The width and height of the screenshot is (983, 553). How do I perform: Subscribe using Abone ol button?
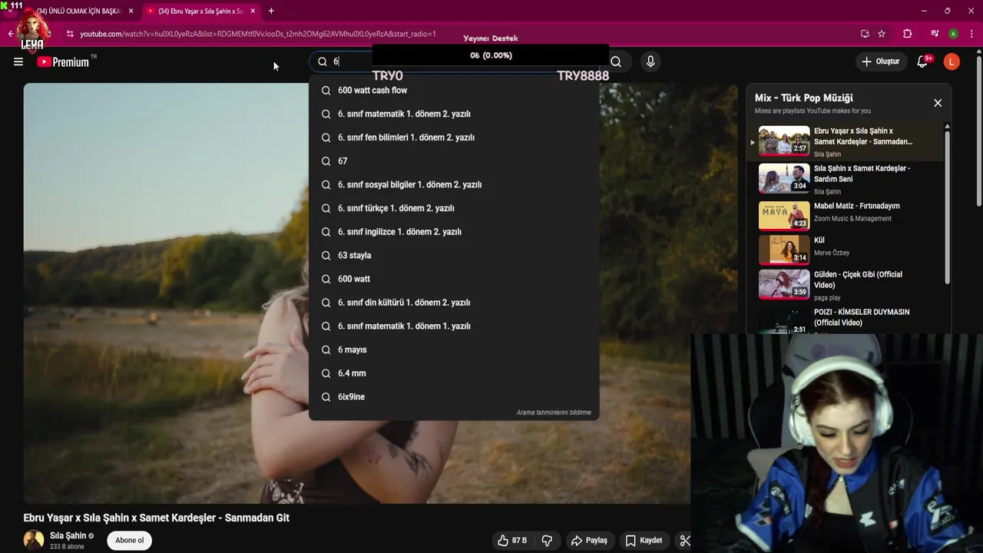pyautogui.click(x=129, y=541)
